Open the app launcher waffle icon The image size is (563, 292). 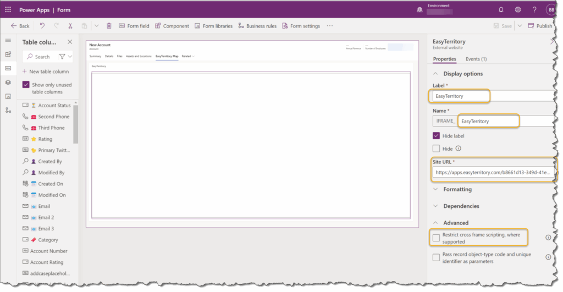point(8,10)
